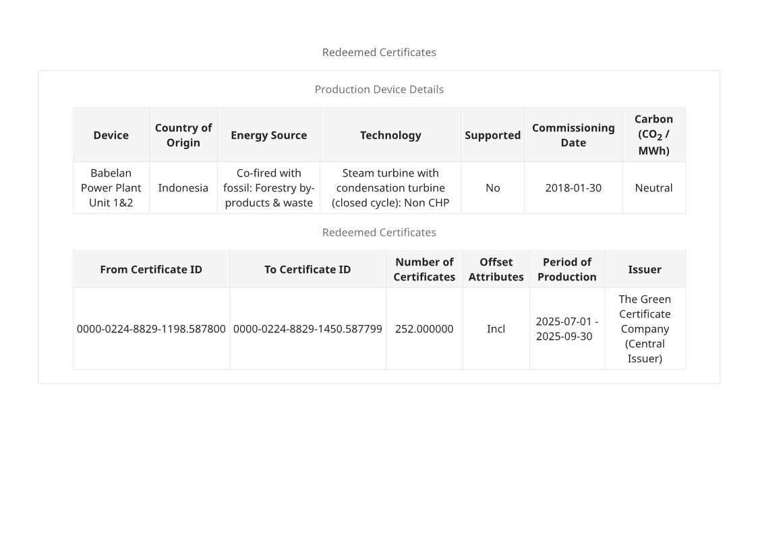
Task: Select the 'Period of Production' column header
Action: [x=567, y=269]
